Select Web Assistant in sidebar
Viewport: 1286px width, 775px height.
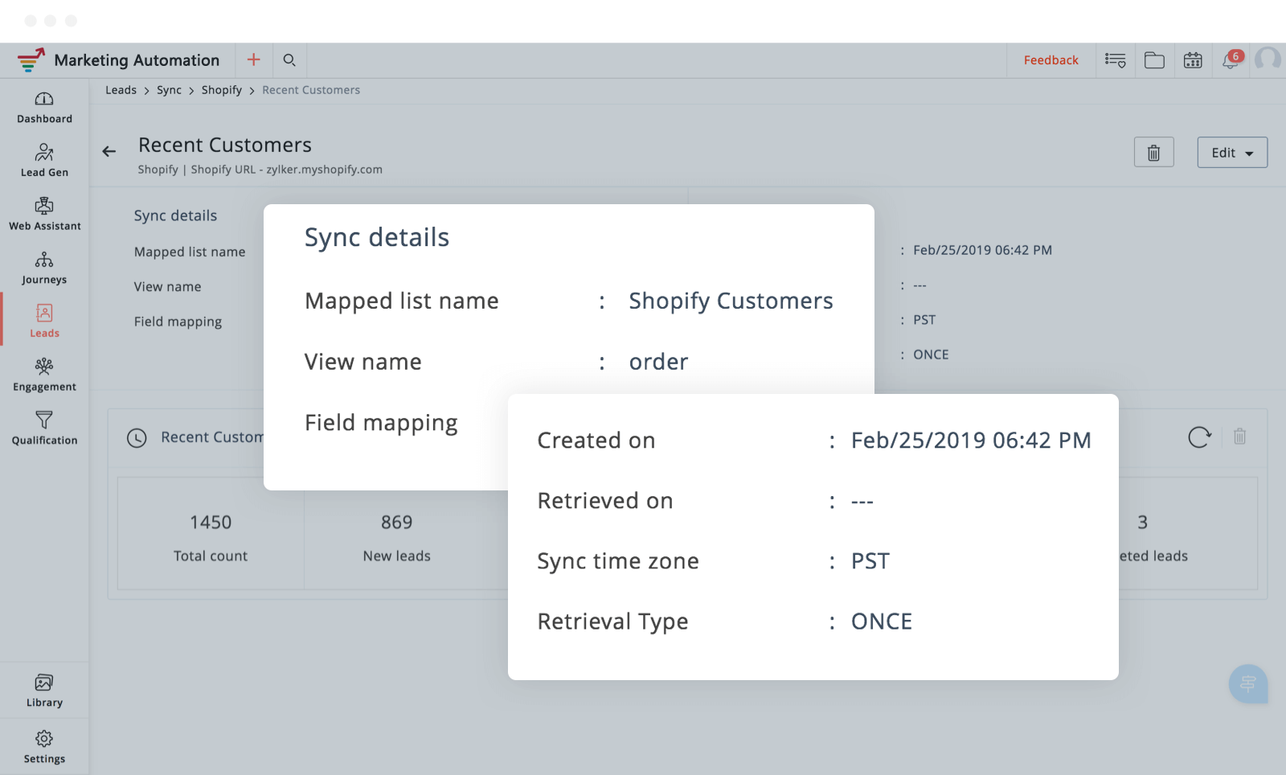[44, 215]
